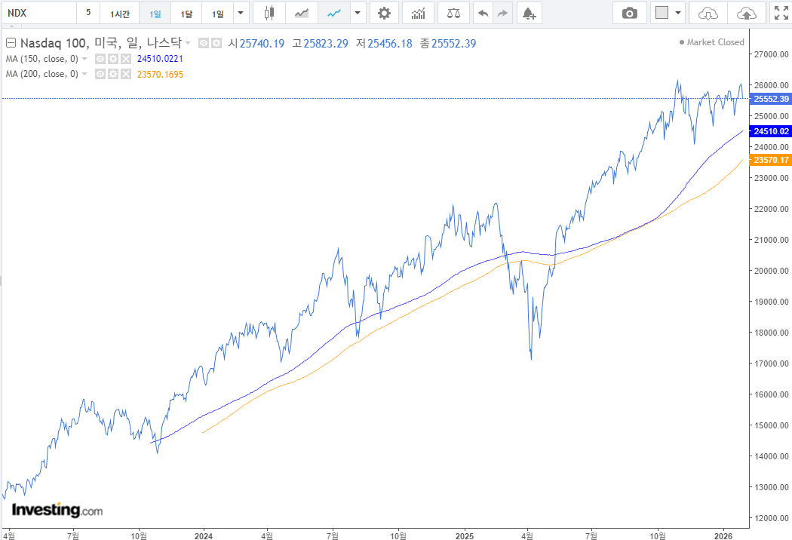Viewport: 792px width, 540px height.
Task: Open the layout selector dropdown arrow
Action: (678, 13)
